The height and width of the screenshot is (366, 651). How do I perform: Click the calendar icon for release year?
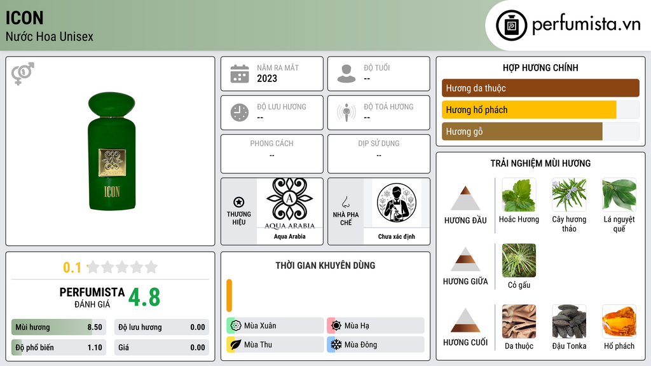click(240, 74)
